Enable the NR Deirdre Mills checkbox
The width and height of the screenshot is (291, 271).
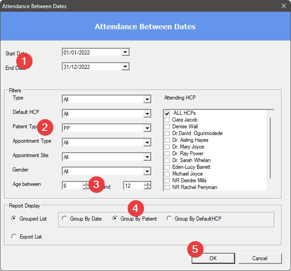[x=167, y=181]
